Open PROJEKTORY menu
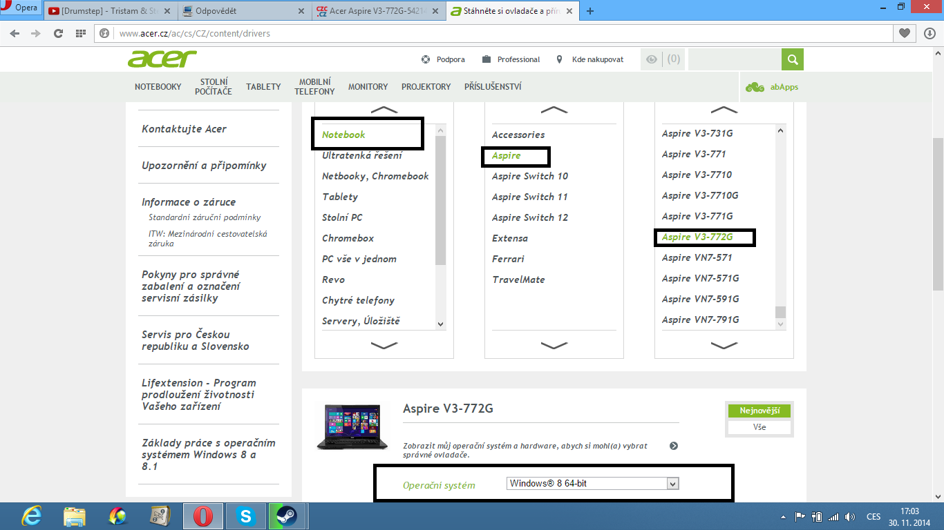The width and height of the screenshot is (944, 530). (426, 87)
